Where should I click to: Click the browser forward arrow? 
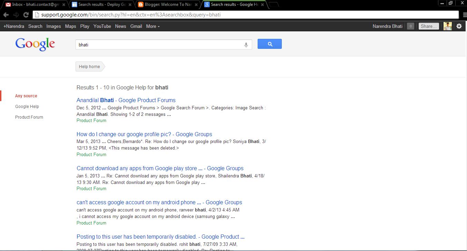16,15
